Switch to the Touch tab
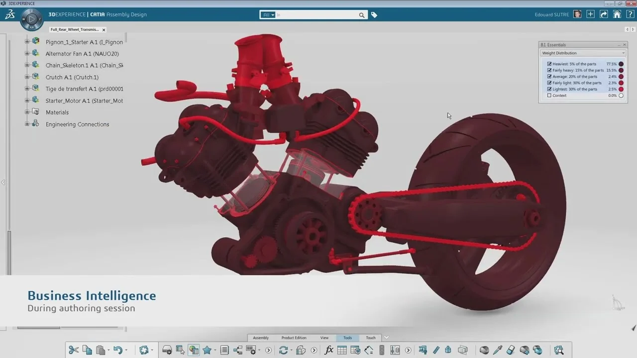The image size is (637, 358). (371, 338)
